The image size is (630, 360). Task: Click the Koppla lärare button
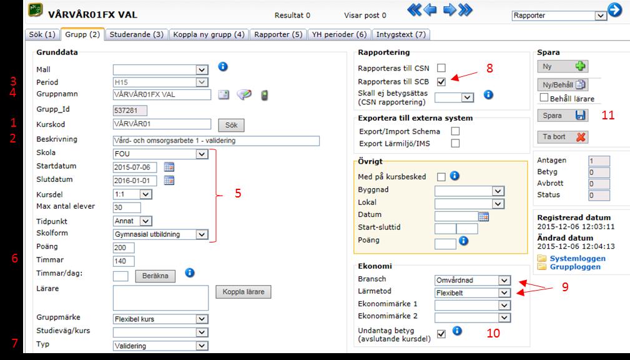[x=244, y=292]
